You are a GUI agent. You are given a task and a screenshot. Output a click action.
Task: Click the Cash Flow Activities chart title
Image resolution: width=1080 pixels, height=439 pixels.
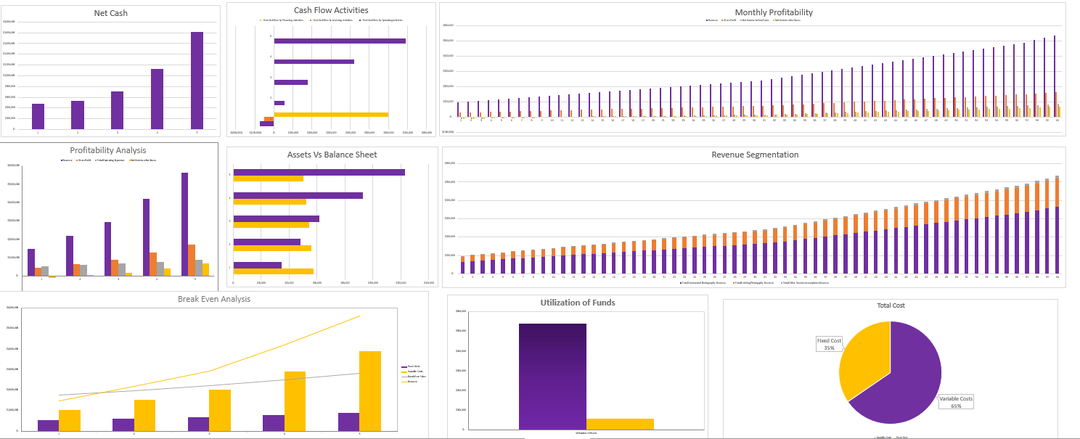pyautogui.click(x=330, y=10)
